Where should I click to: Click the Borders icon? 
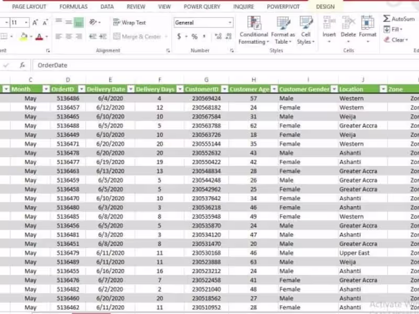[4, 36]
